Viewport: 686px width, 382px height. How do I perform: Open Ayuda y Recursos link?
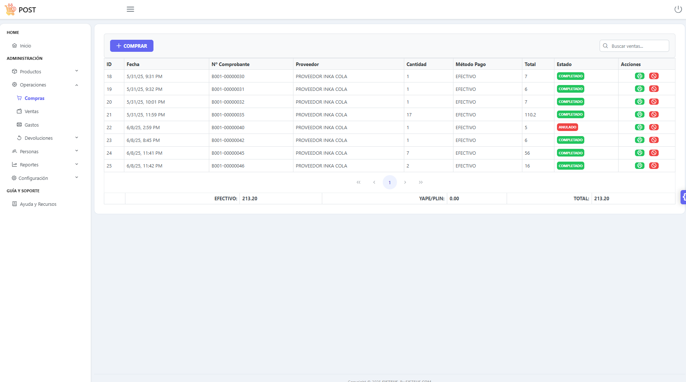point(38,204)
